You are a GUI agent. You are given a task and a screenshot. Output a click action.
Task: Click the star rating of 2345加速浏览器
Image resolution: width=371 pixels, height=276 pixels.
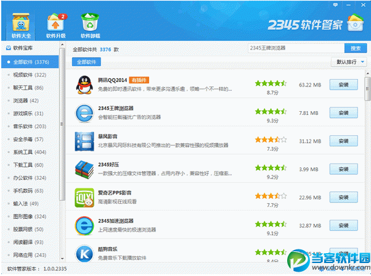click(x=271, y=224)
